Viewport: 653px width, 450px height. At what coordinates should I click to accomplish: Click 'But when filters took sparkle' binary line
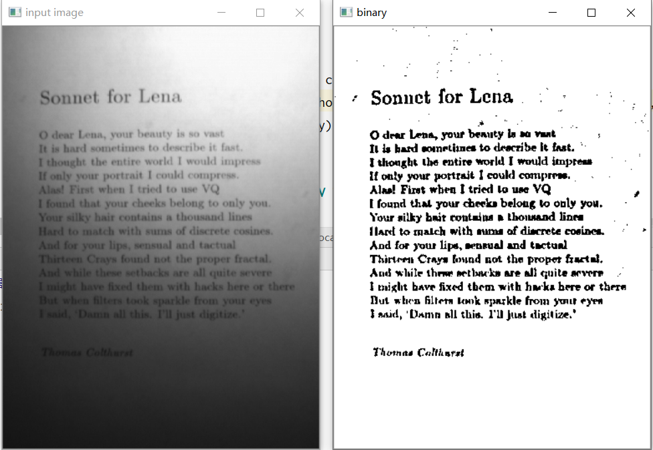(486, 300)
